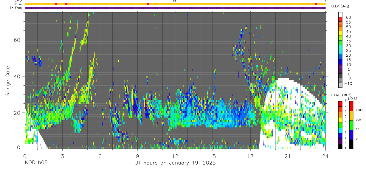Pick the yellow 40–45 ELEV swatch
This screenshot has height=169, width=366.
(x=340, y=34)
